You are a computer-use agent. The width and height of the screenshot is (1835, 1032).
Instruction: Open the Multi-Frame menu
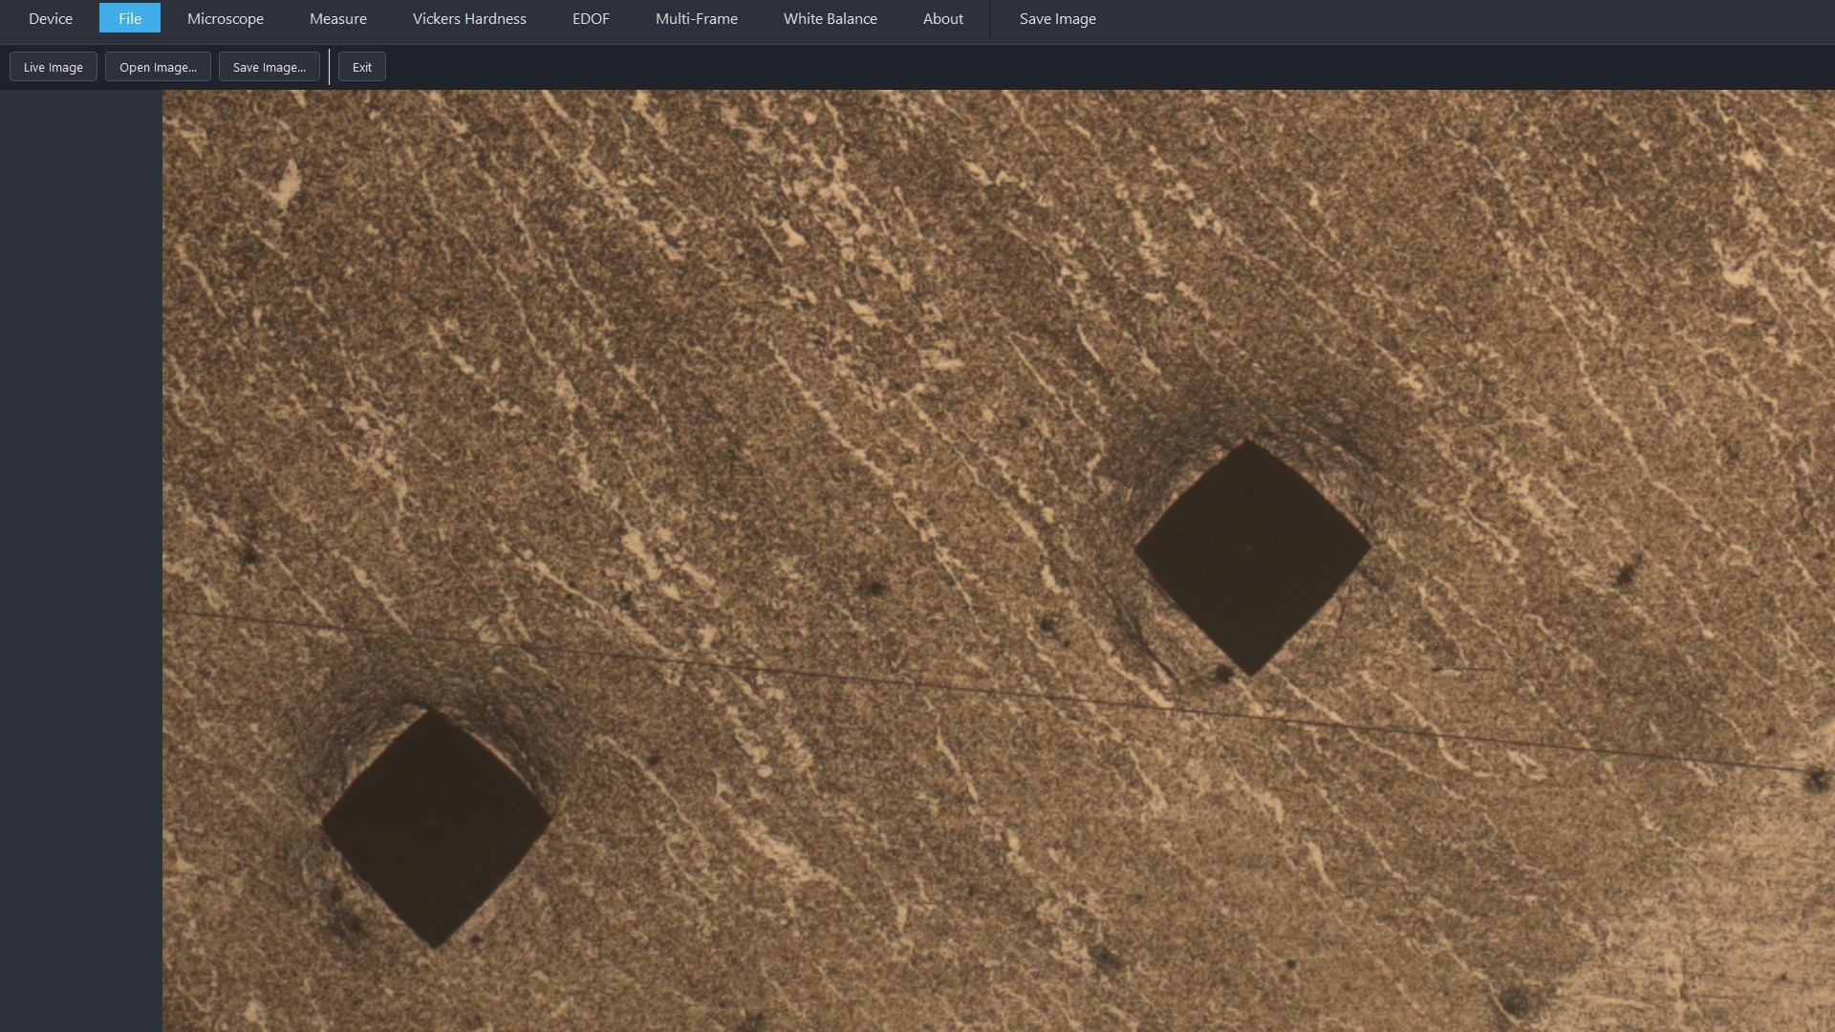(697, 18)
